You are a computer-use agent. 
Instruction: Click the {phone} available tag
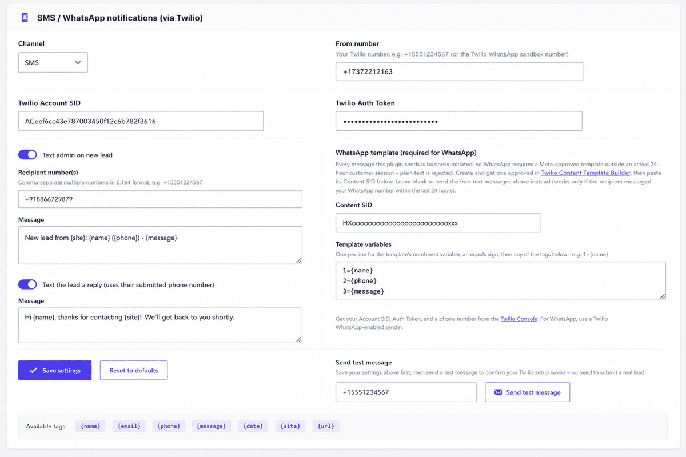tap(169, 426)
